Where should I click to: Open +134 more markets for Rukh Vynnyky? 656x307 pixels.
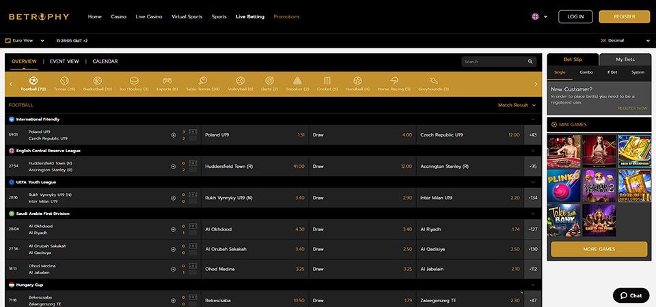pyautogui.click(x=532, y=198)
